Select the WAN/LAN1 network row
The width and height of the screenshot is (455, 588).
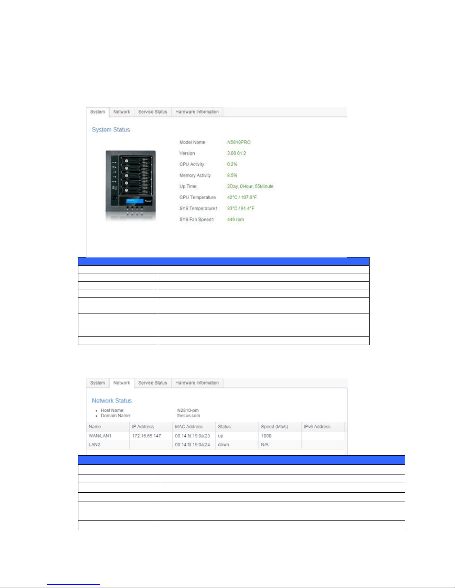pos(216,436)
